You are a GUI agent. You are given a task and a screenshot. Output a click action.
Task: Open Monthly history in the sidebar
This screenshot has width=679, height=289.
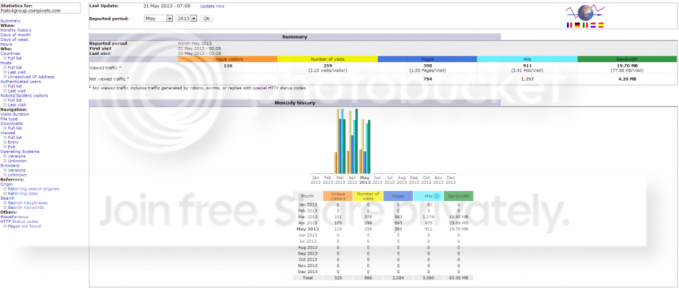coord(16,30)
